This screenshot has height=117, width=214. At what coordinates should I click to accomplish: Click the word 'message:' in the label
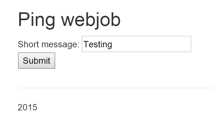click(61, 45)
